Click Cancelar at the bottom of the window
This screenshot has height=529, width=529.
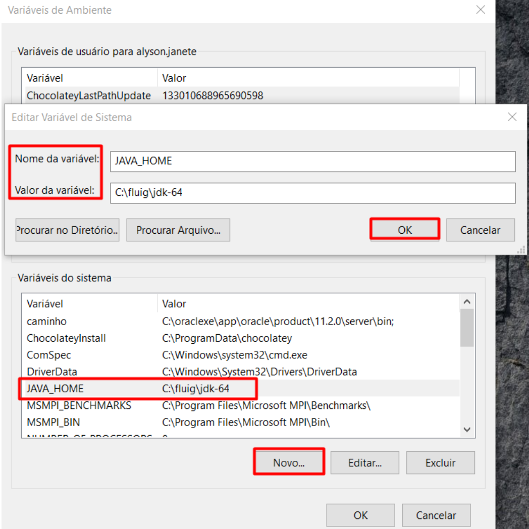[x=436, y=515]
